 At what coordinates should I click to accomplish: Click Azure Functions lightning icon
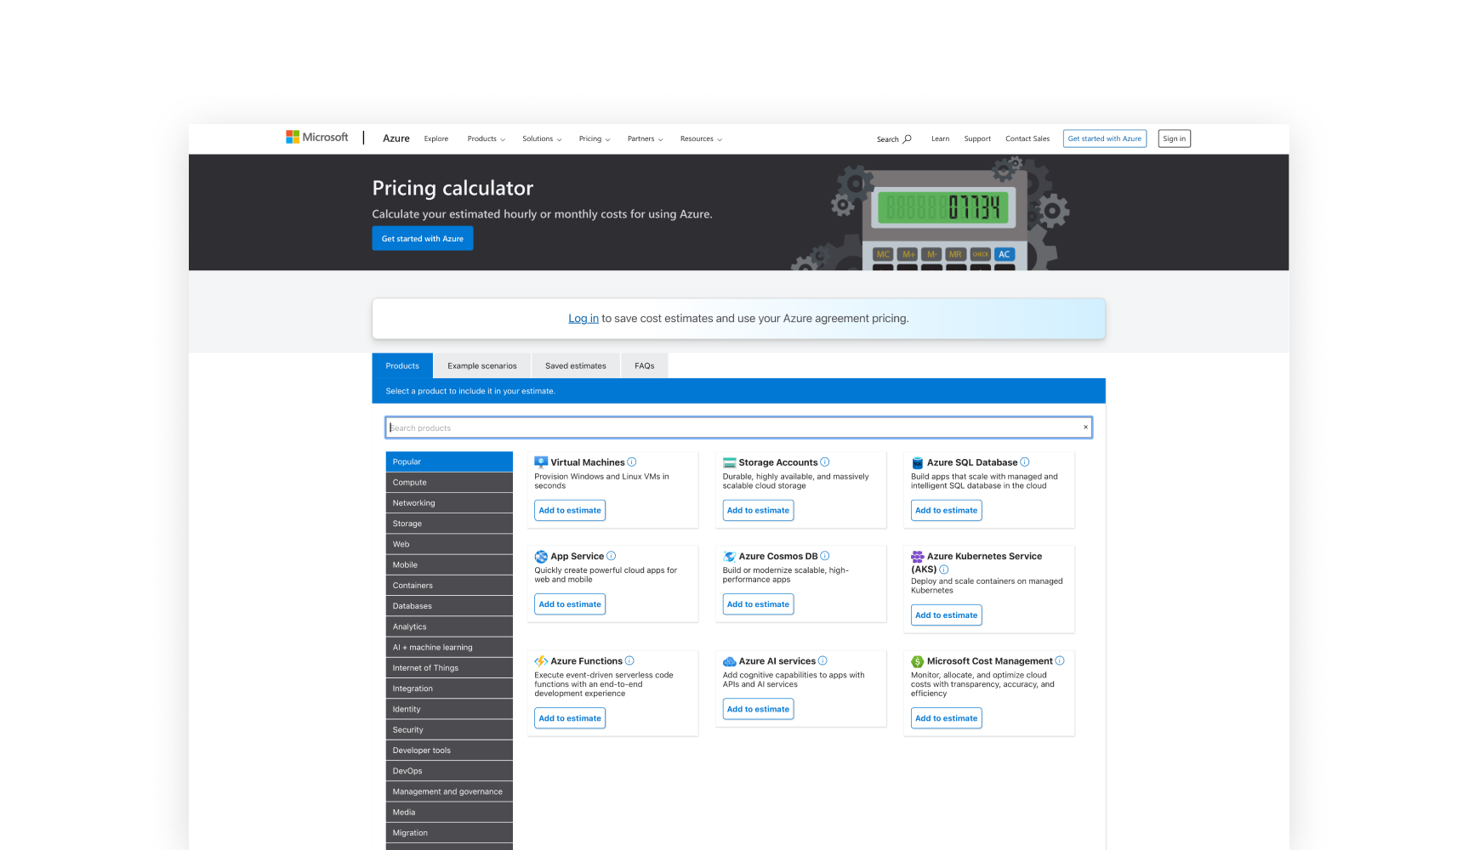(541, 661)
